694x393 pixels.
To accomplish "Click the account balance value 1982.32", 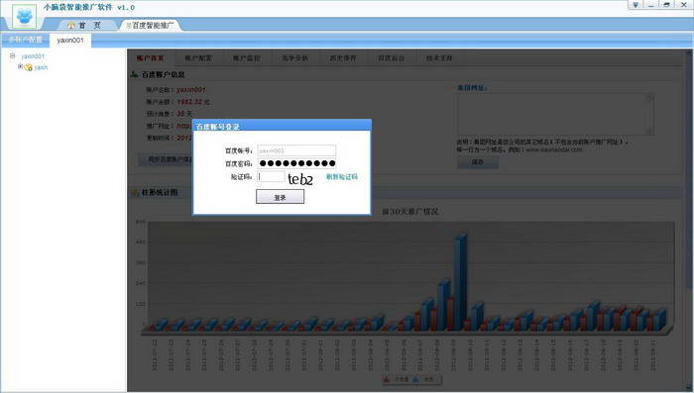I will coord(189,102).
